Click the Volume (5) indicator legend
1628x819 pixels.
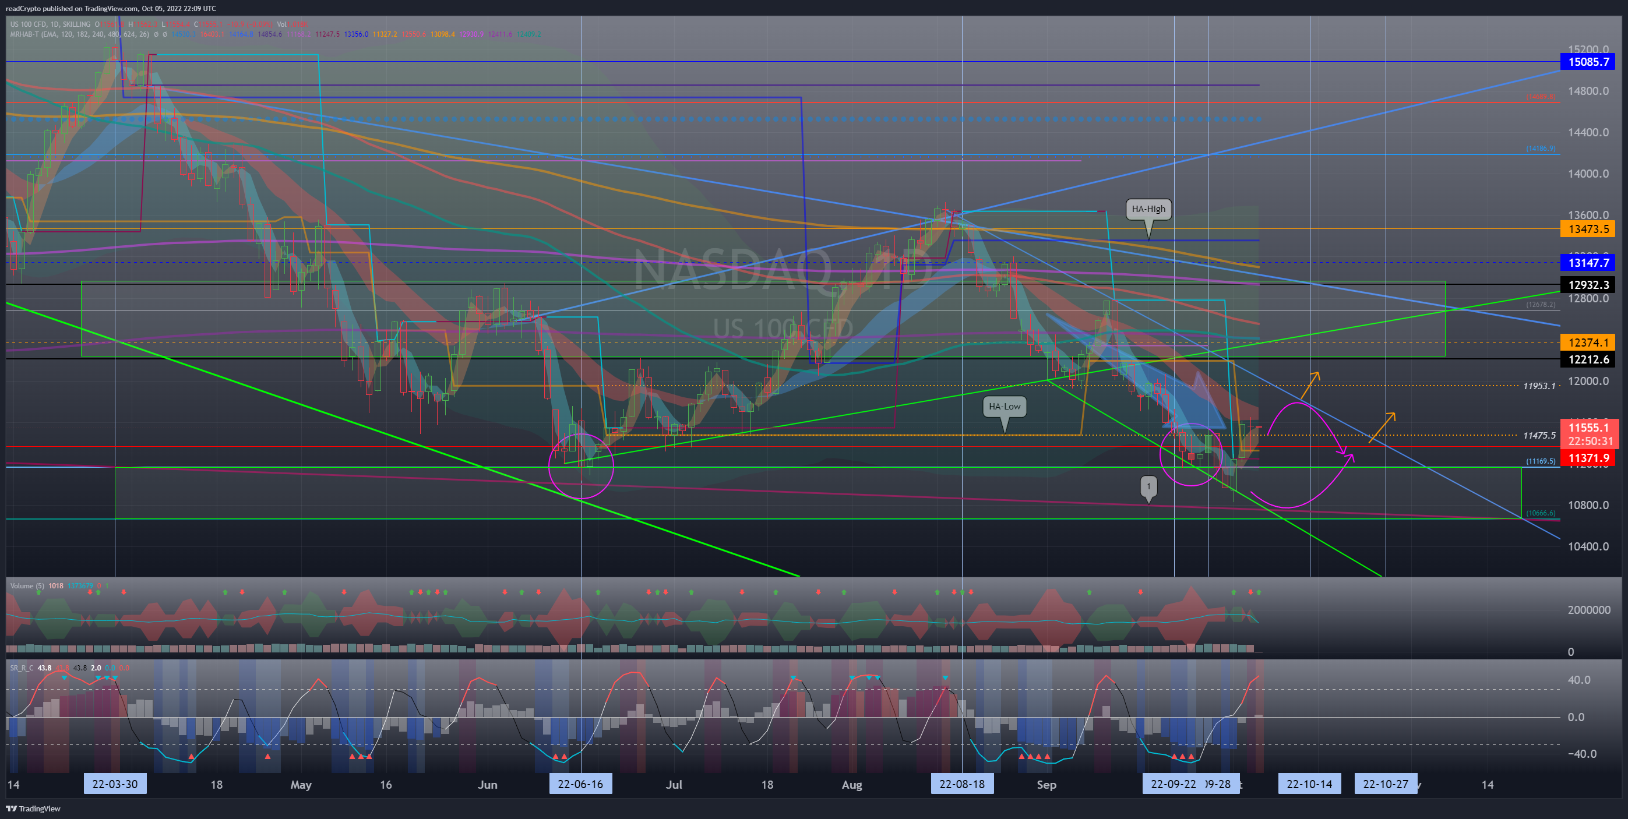tap(27, 586)
